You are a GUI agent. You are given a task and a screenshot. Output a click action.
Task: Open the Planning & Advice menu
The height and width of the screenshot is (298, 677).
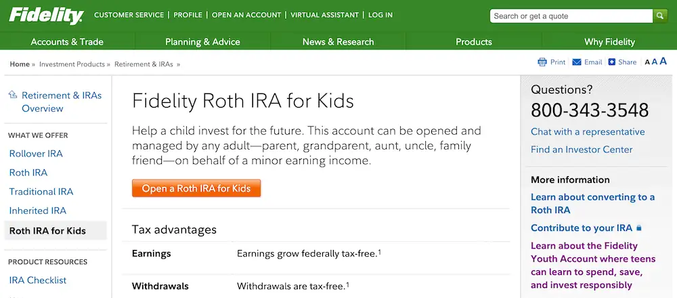202,41
